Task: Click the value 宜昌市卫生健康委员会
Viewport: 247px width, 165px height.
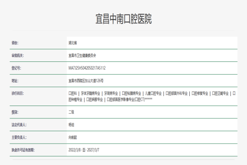Action: [82, 55]
